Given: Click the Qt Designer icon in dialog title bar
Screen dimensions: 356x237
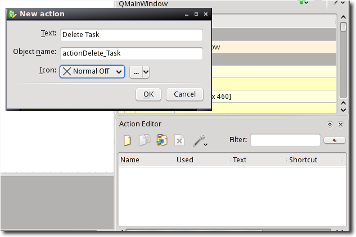Looking at the screenshot, I should 12,14.
